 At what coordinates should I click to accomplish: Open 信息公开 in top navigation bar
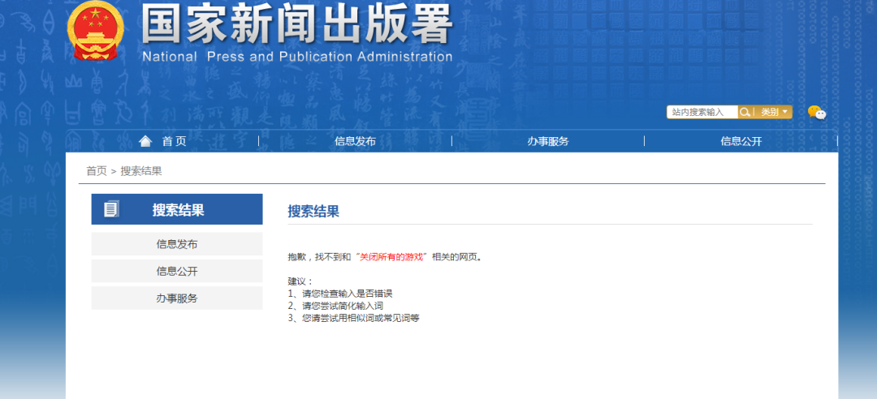tap(741, 141)
